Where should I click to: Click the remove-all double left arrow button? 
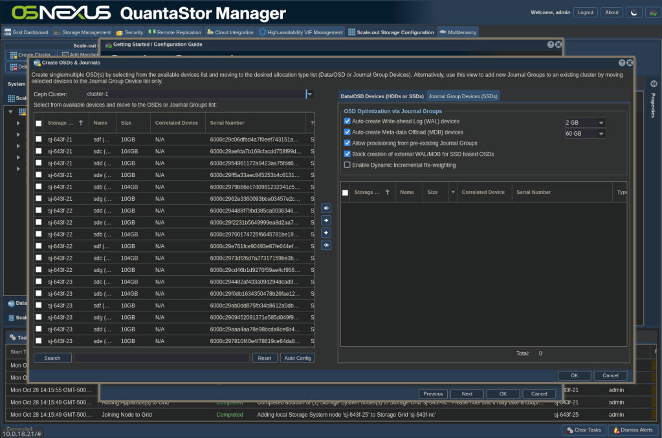(326, 245)
